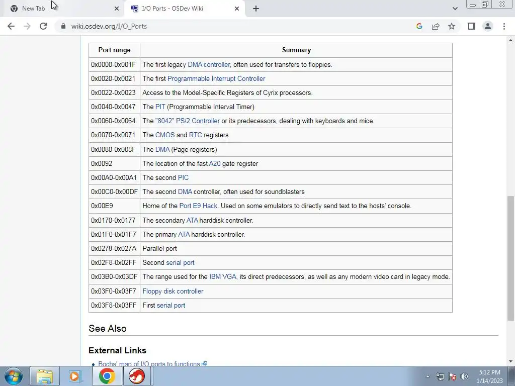Select the 0x00E9 port cell
The height and width of the screenshot is (386, 515).
tap(114, 206)
